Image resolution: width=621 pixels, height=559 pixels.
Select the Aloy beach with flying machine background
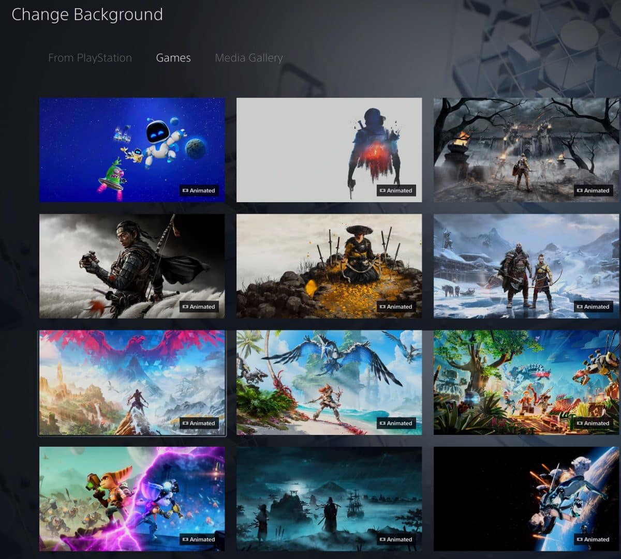point(329,383)
